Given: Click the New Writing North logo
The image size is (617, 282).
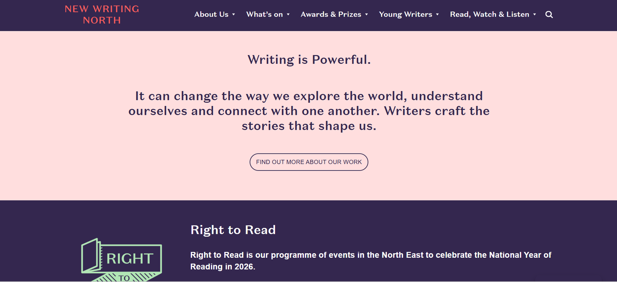Looking at the screenshot, I should (102, 15).
